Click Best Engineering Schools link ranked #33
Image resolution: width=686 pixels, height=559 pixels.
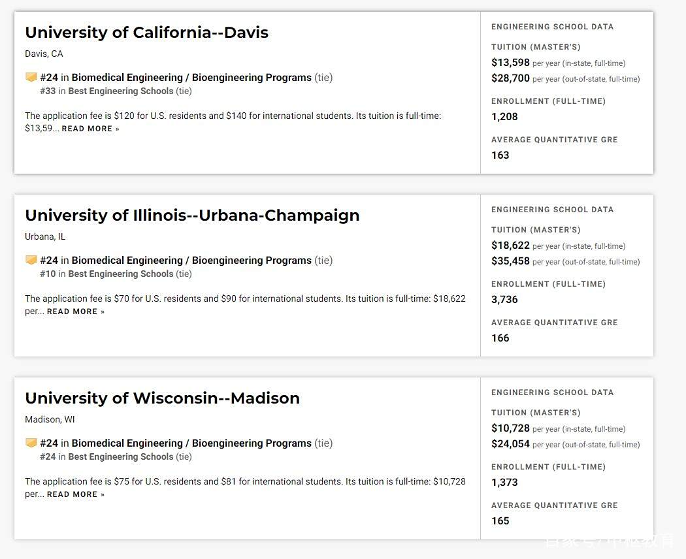(121, 91)
